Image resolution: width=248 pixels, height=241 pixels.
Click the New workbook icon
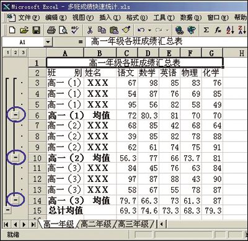(12, 30)
